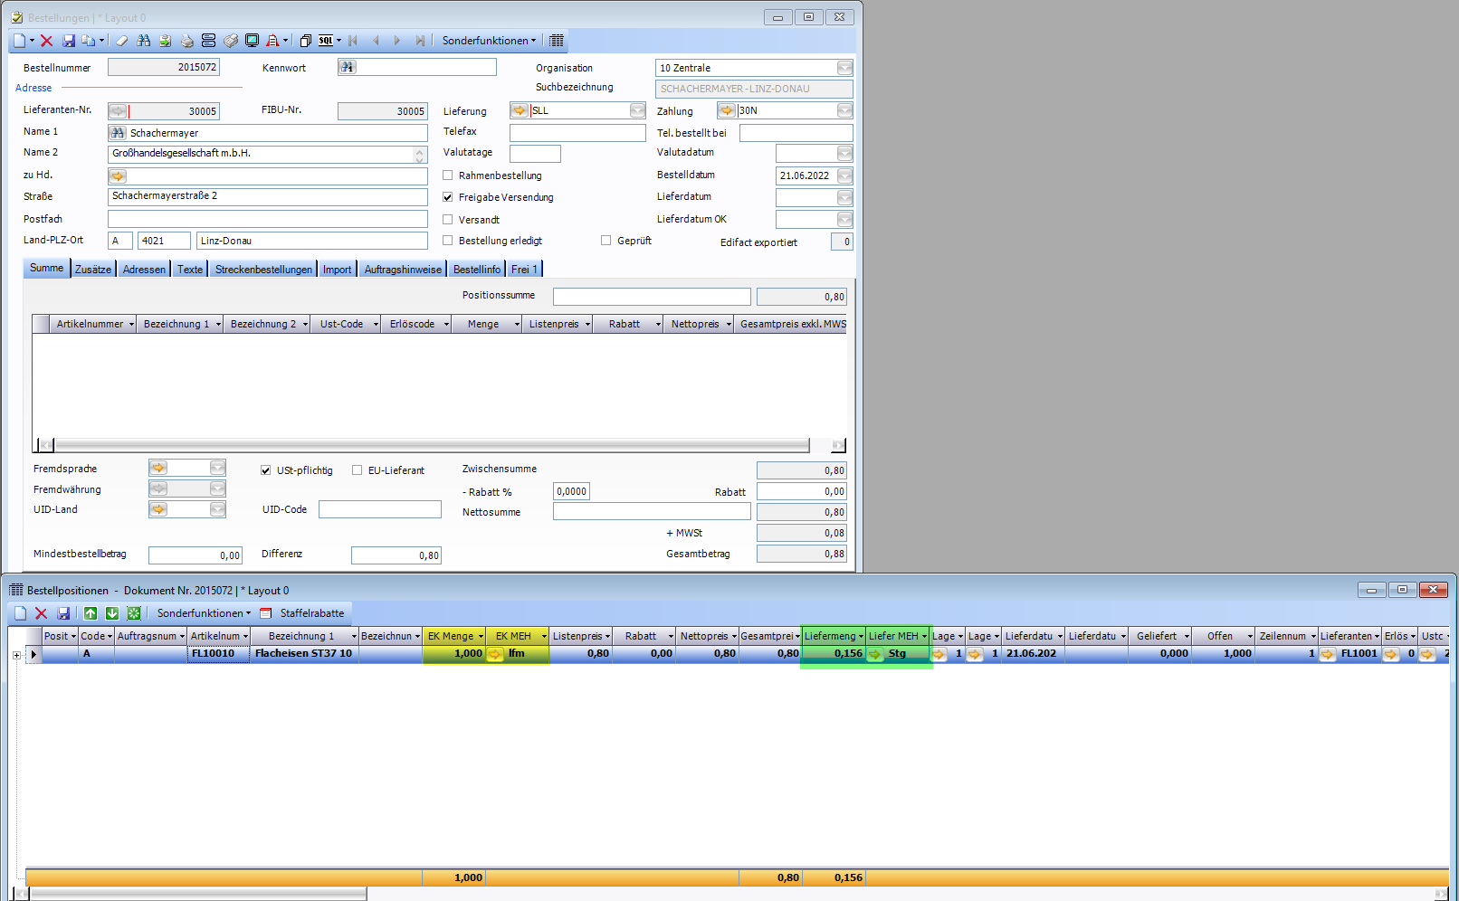Tick the Bestellung erledigt checkbox

click(448, 241)
